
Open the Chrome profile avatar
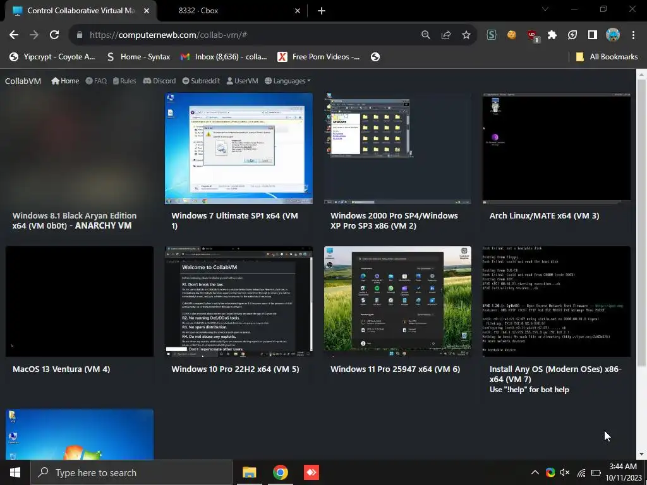613,35
